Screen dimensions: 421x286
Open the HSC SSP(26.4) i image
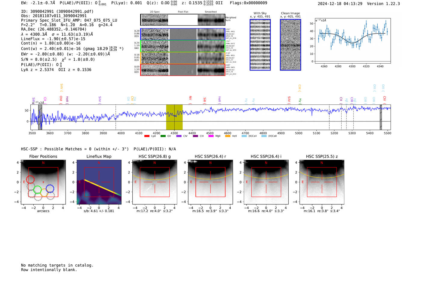266,182
